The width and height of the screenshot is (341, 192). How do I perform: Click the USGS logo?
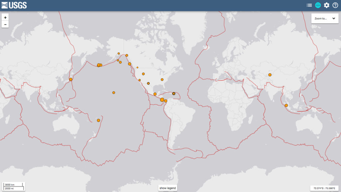click(x=14, y=5)
